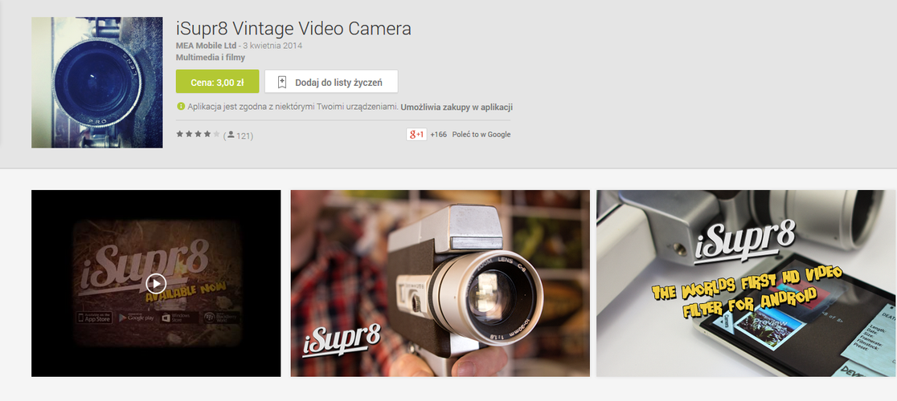Screen dimensions: 897x401
Task: Click the App Store badge in video
Action: tap(95, 317)
